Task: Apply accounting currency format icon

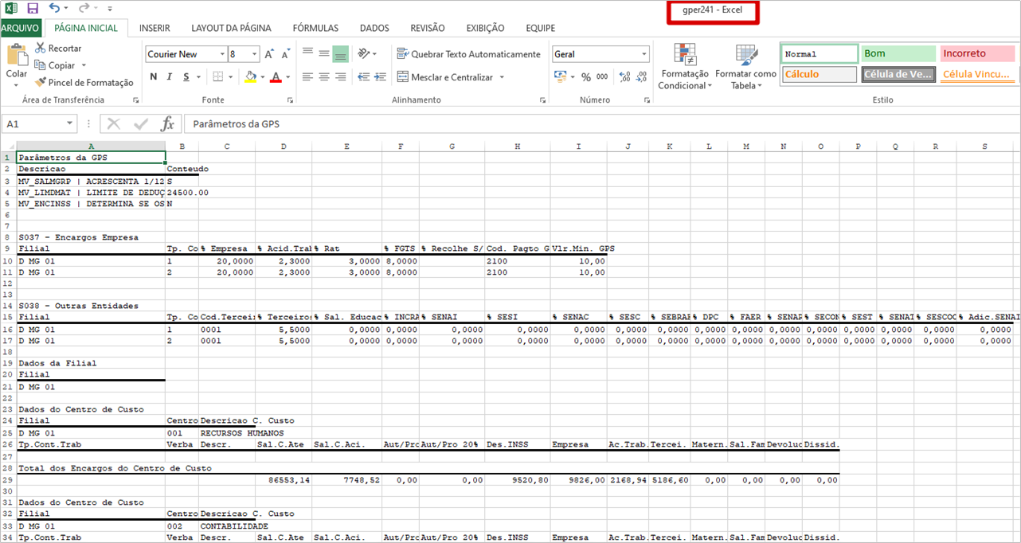Action: coord(561,77)
